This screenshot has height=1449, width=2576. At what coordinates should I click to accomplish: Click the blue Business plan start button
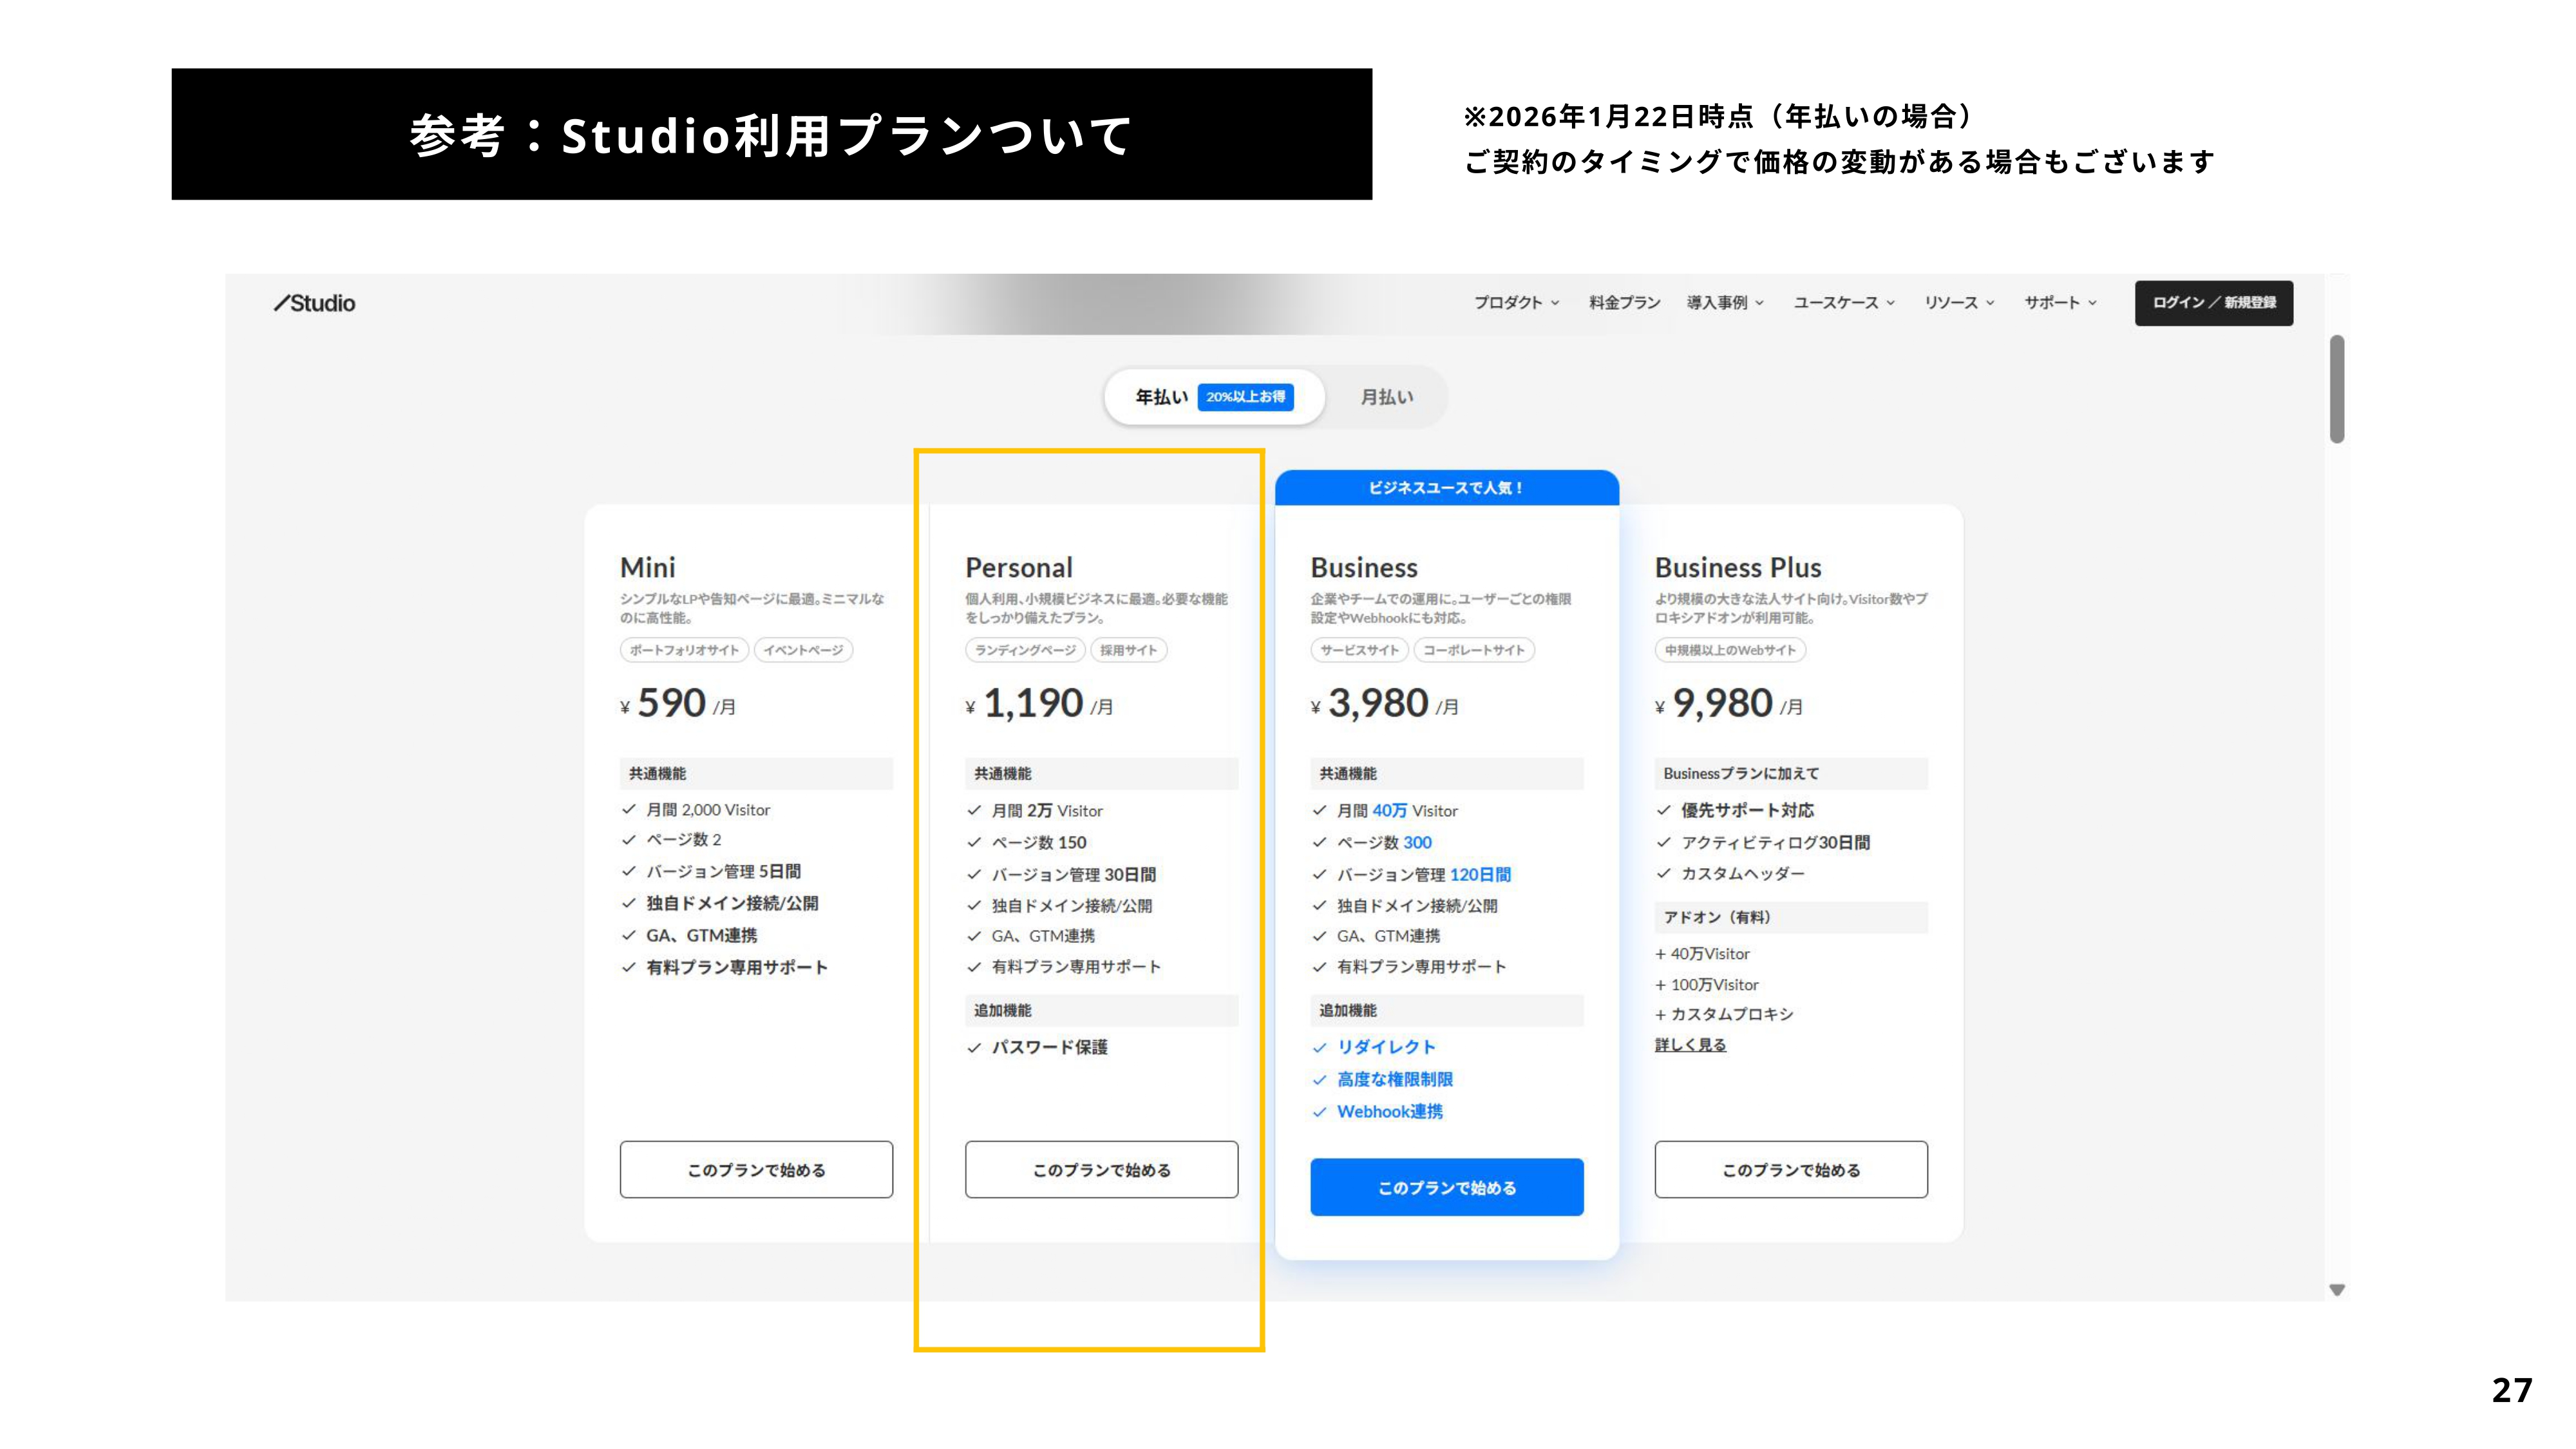click(x=1446, y=1187)
